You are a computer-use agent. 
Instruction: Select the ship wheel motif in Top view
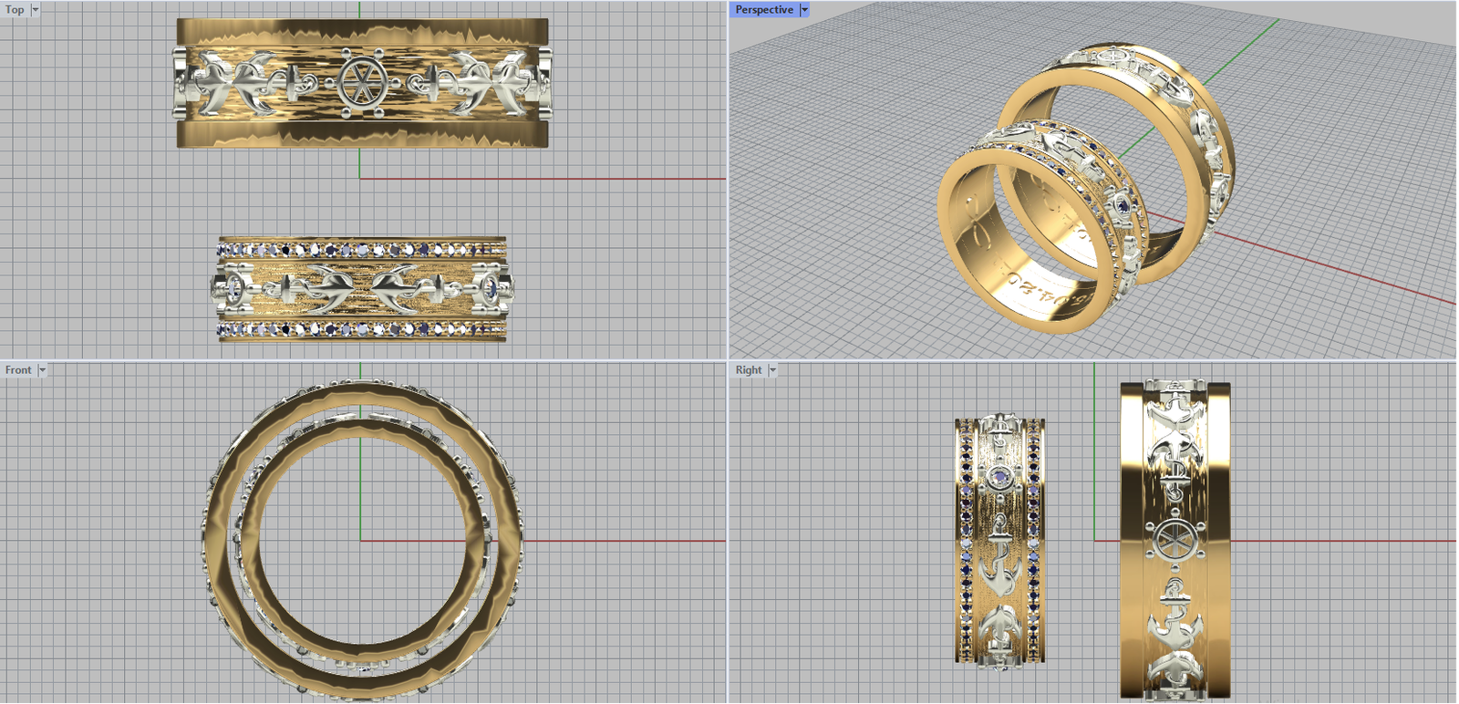(x=359, y=83)
